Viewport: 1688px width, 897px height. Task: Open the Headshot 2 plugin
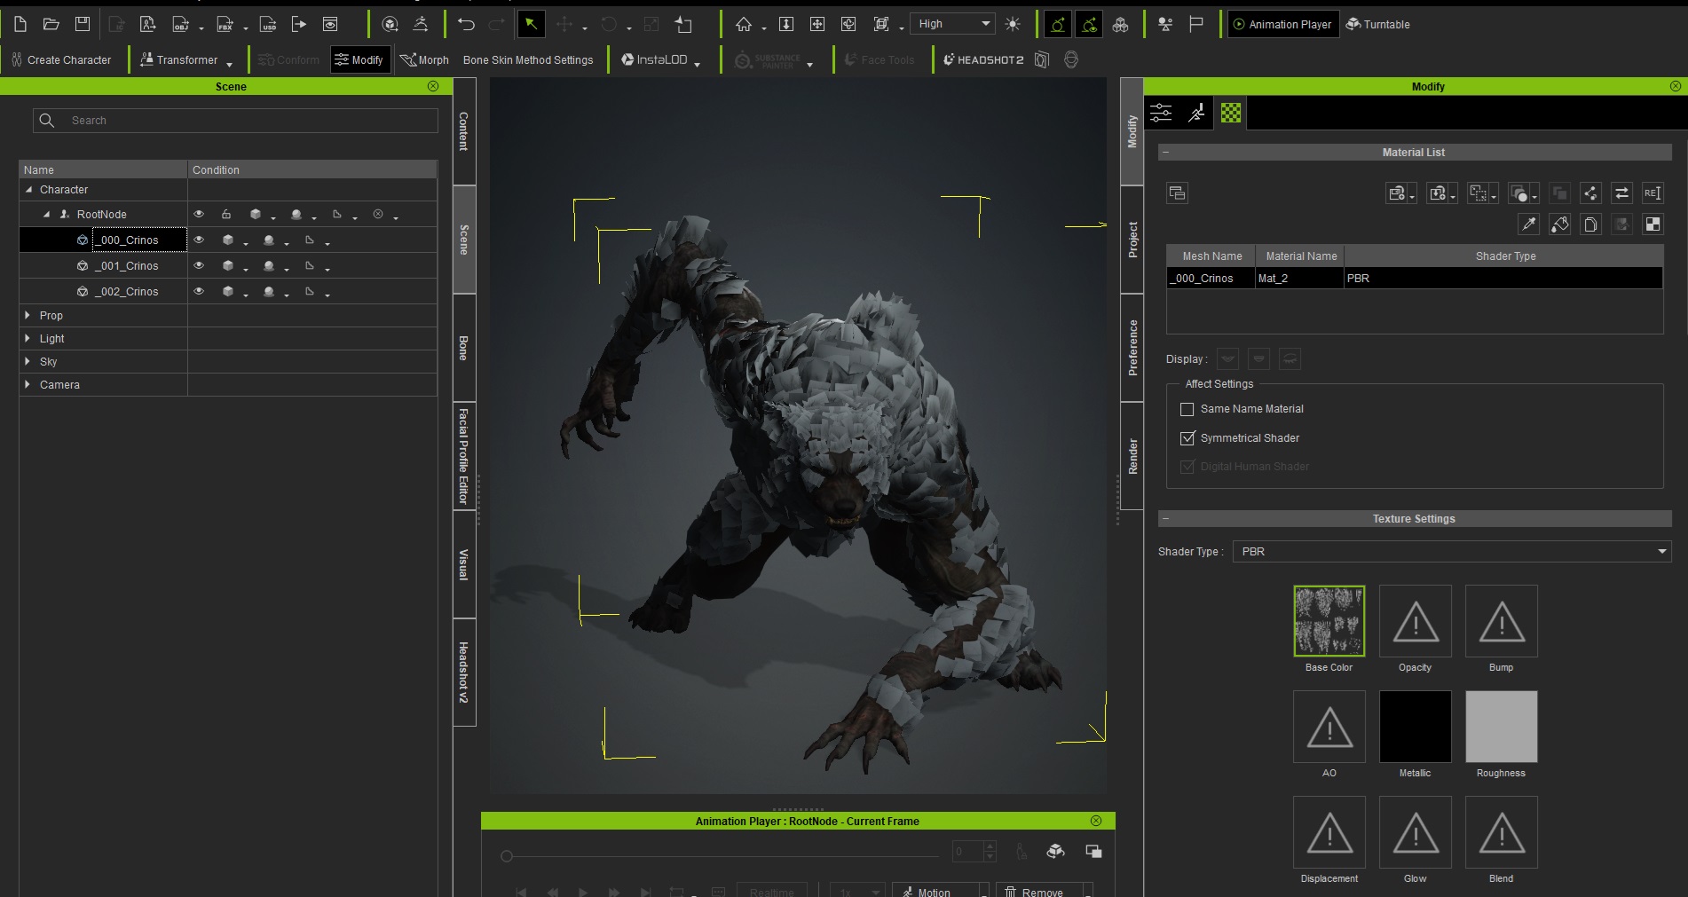[983, 59]
